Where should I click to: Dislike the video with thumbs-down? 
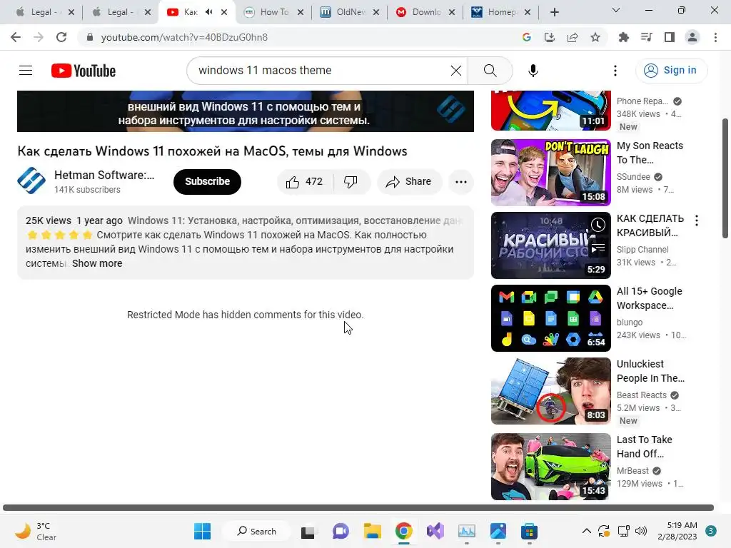[x=351, y=181]
